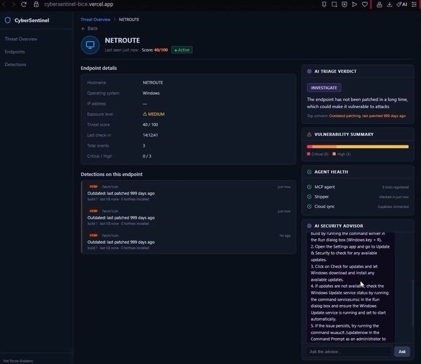Click the AI Security Advisor panel icon
The image size is (421, 364).
click(x=309, y=226)
